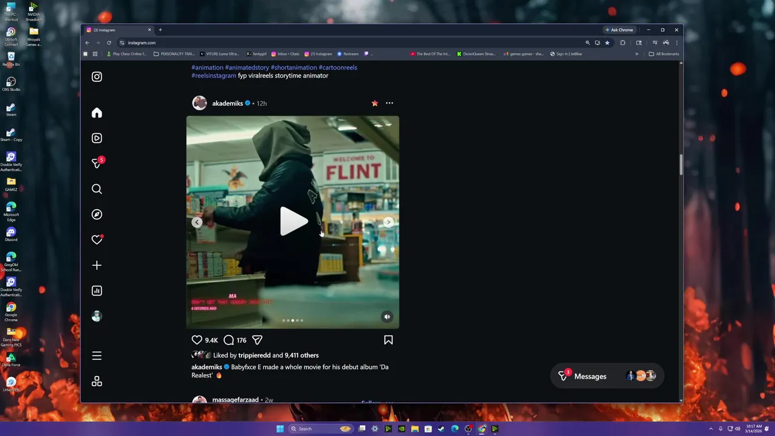Open trippieredd profile from likes line

click(254, 355)
